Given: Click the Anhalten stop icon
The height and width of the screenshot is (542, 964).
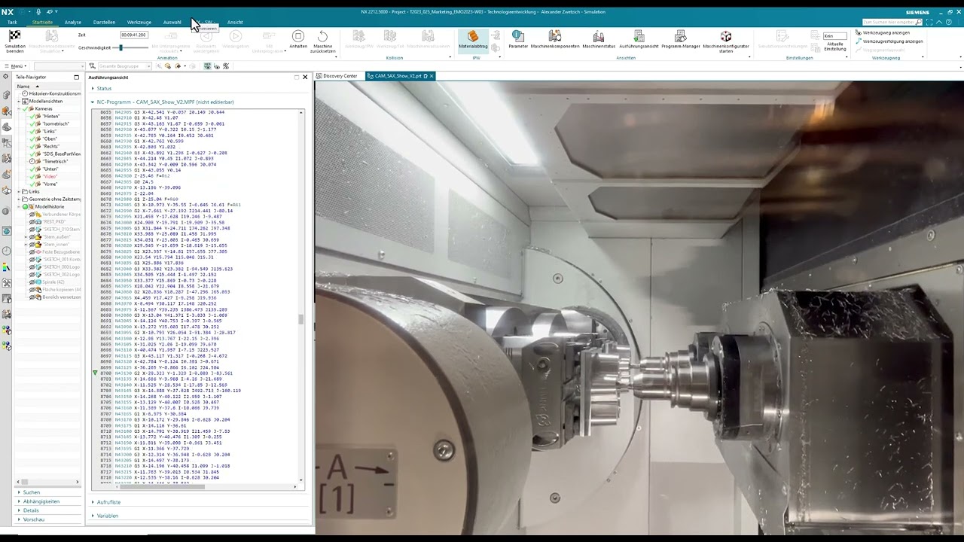Looking at the screenshot, I should tap(298, 36).
